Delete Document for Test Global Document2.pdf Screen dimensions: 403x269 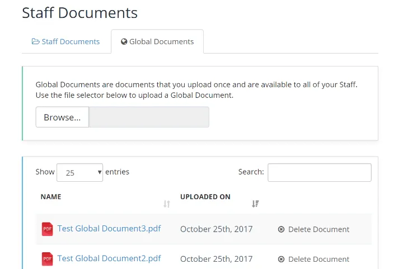pyautogui.click(x=313, y=259)
